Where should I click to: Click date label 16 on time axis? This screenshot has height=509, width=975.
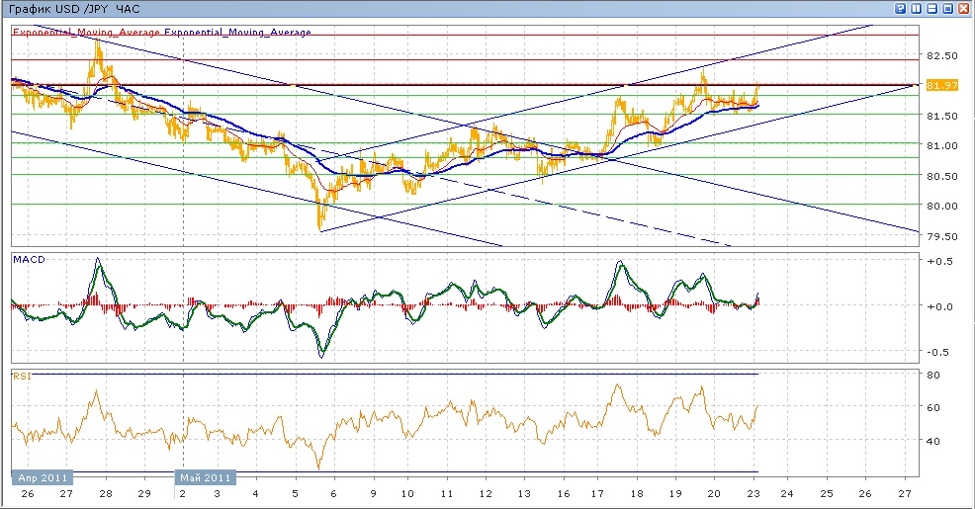click(x=563, y=493)
